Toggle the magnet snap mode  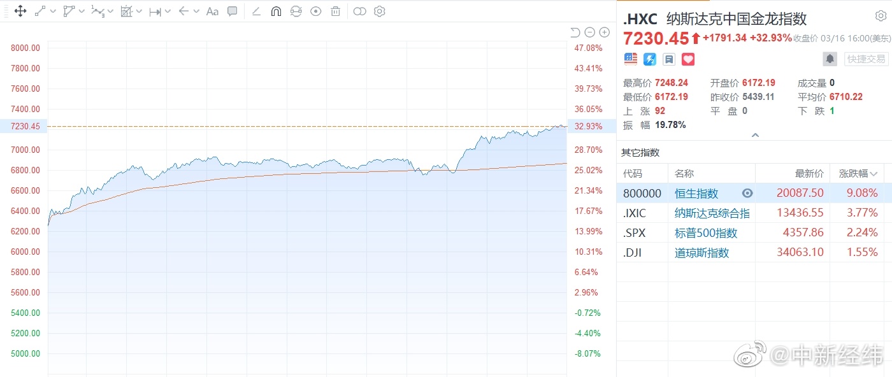[276, 11]
